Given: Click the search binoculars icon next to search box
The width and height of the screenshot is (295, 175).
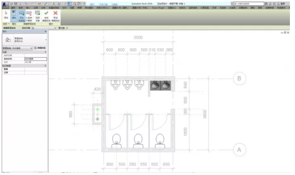Looking at the screenshot, I should [x=266, y=4].
